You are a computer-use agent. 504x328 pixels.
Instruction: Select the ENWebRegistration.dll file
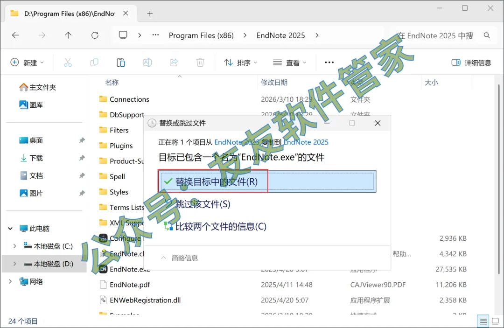pyautogui.click(x=140, y=300)
